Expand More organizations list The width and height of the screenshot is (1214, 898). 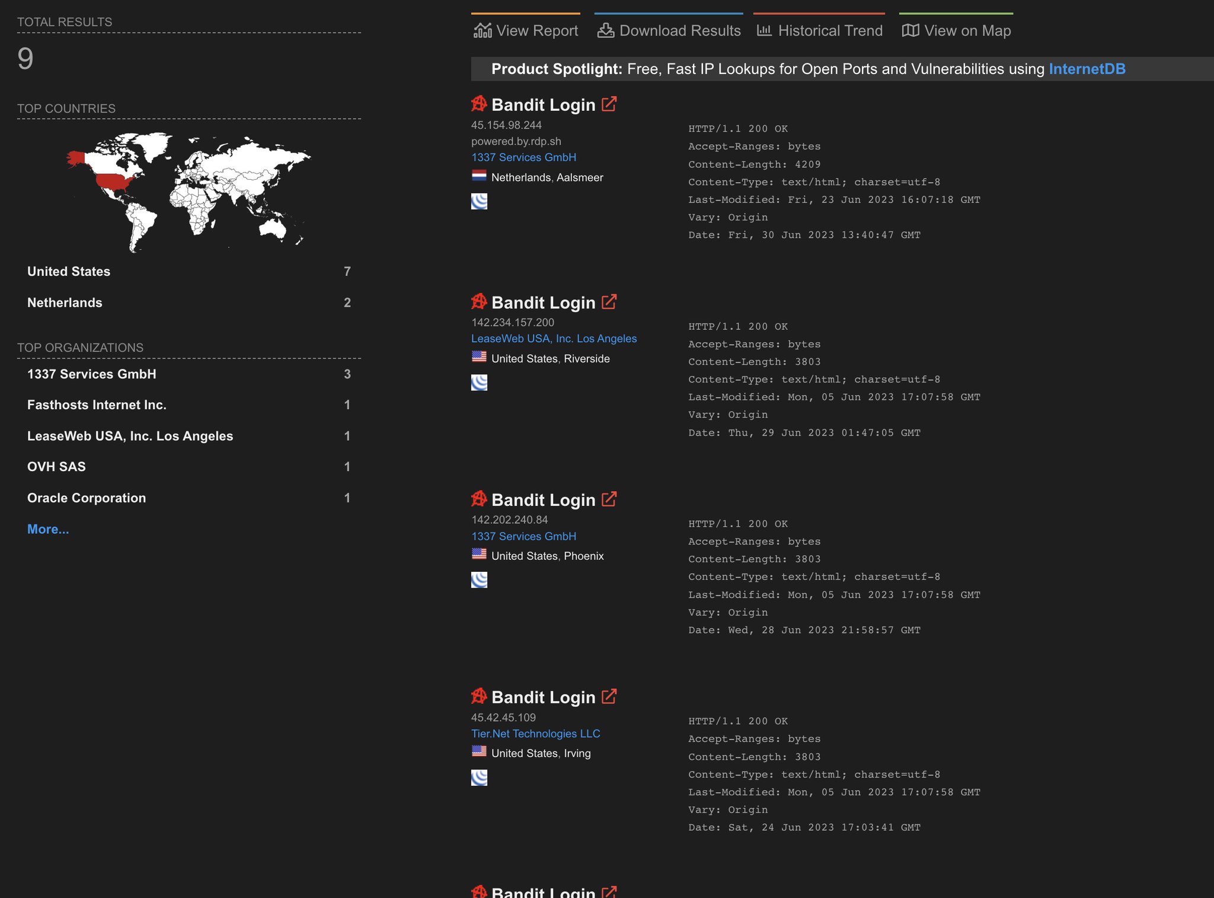click(x=48, y=528)
